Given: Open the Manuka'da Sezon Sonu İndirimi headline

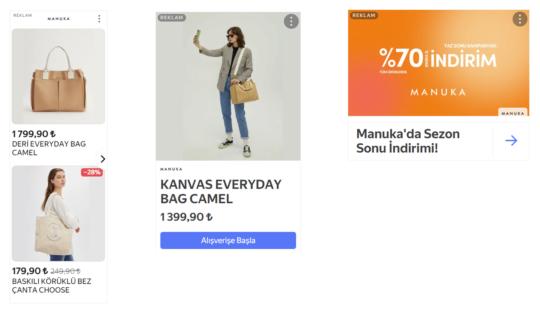Looking at the screenshot, I should pos(408,141).
